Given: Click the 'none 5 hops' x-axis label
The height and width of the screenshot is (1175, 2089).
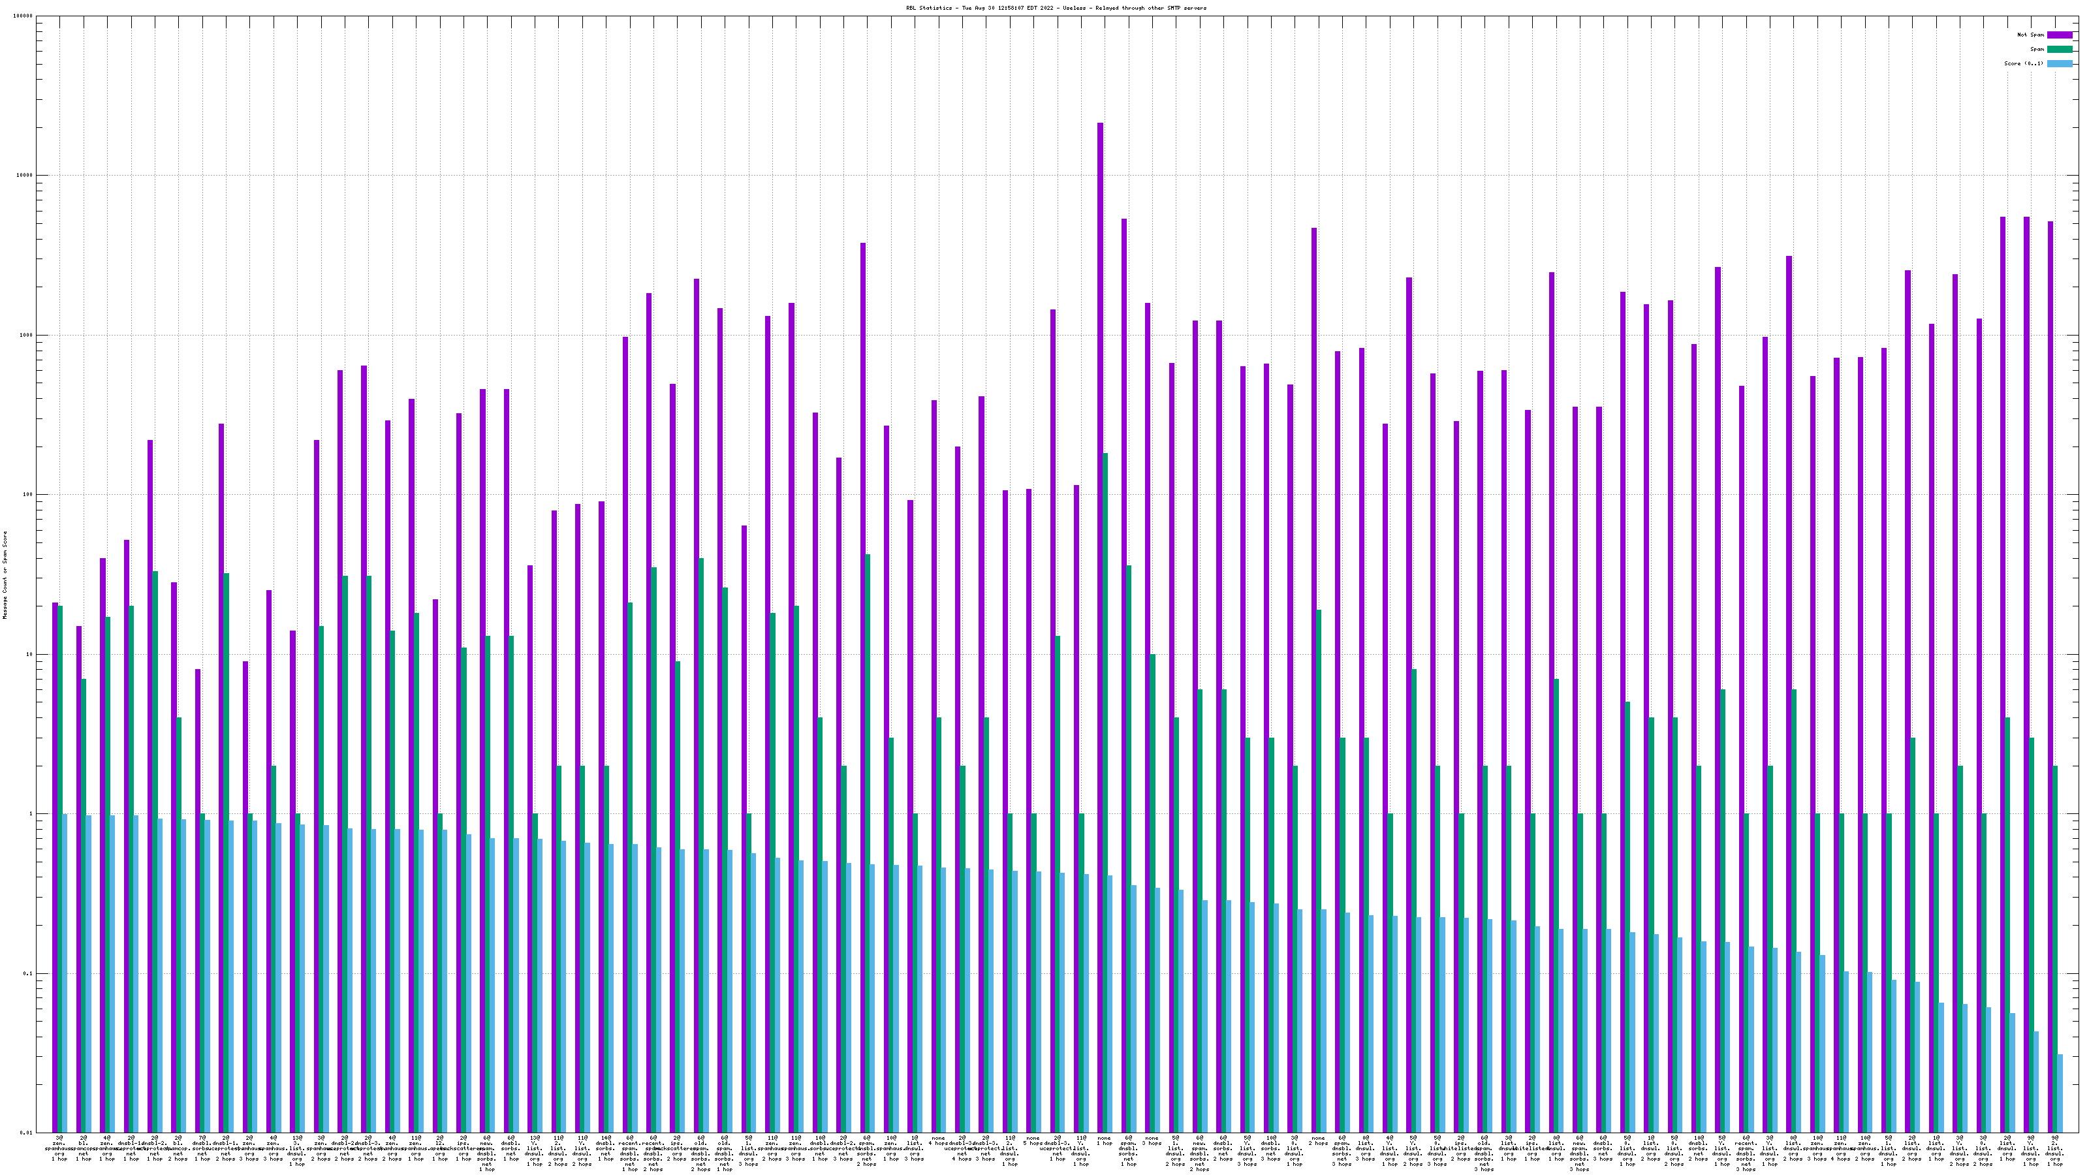Looking at the screenshot, I should (x=1033, y=1141).
